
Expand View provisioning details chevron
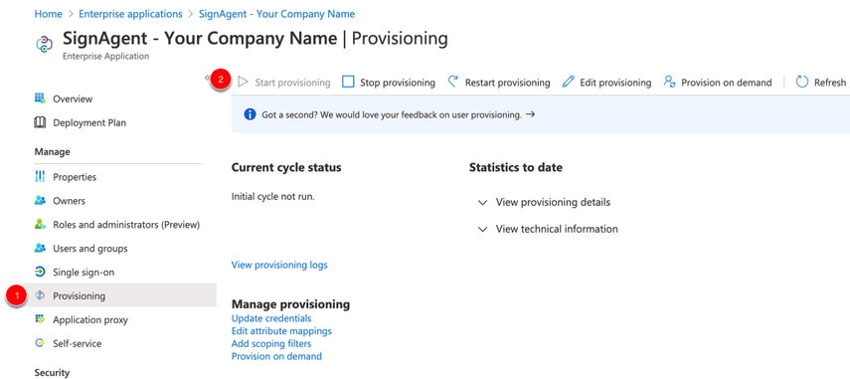(482, 202)
